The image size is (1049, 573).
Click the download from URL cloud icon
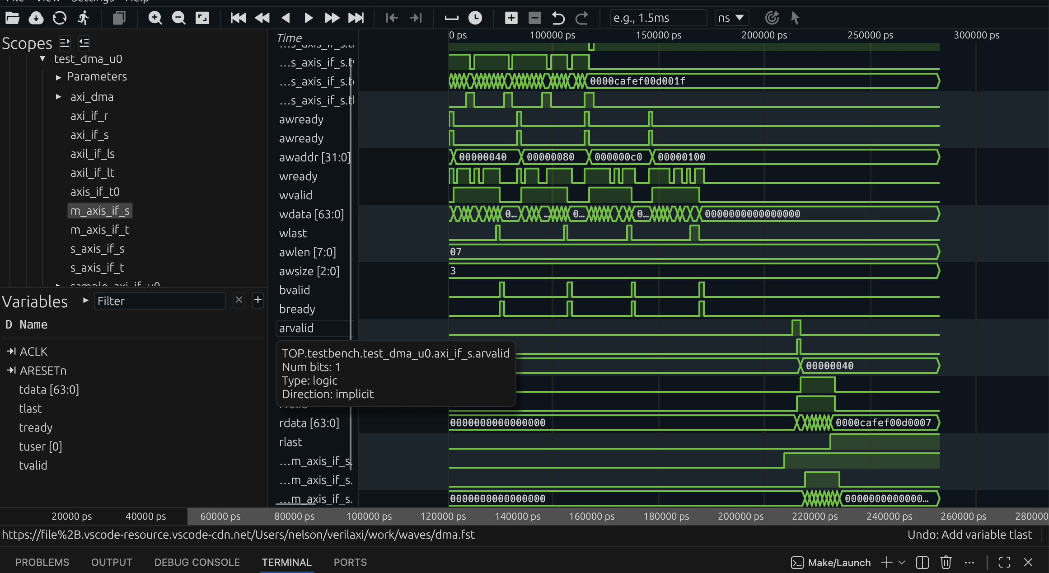pyautogui.click(x=36, y=18)
